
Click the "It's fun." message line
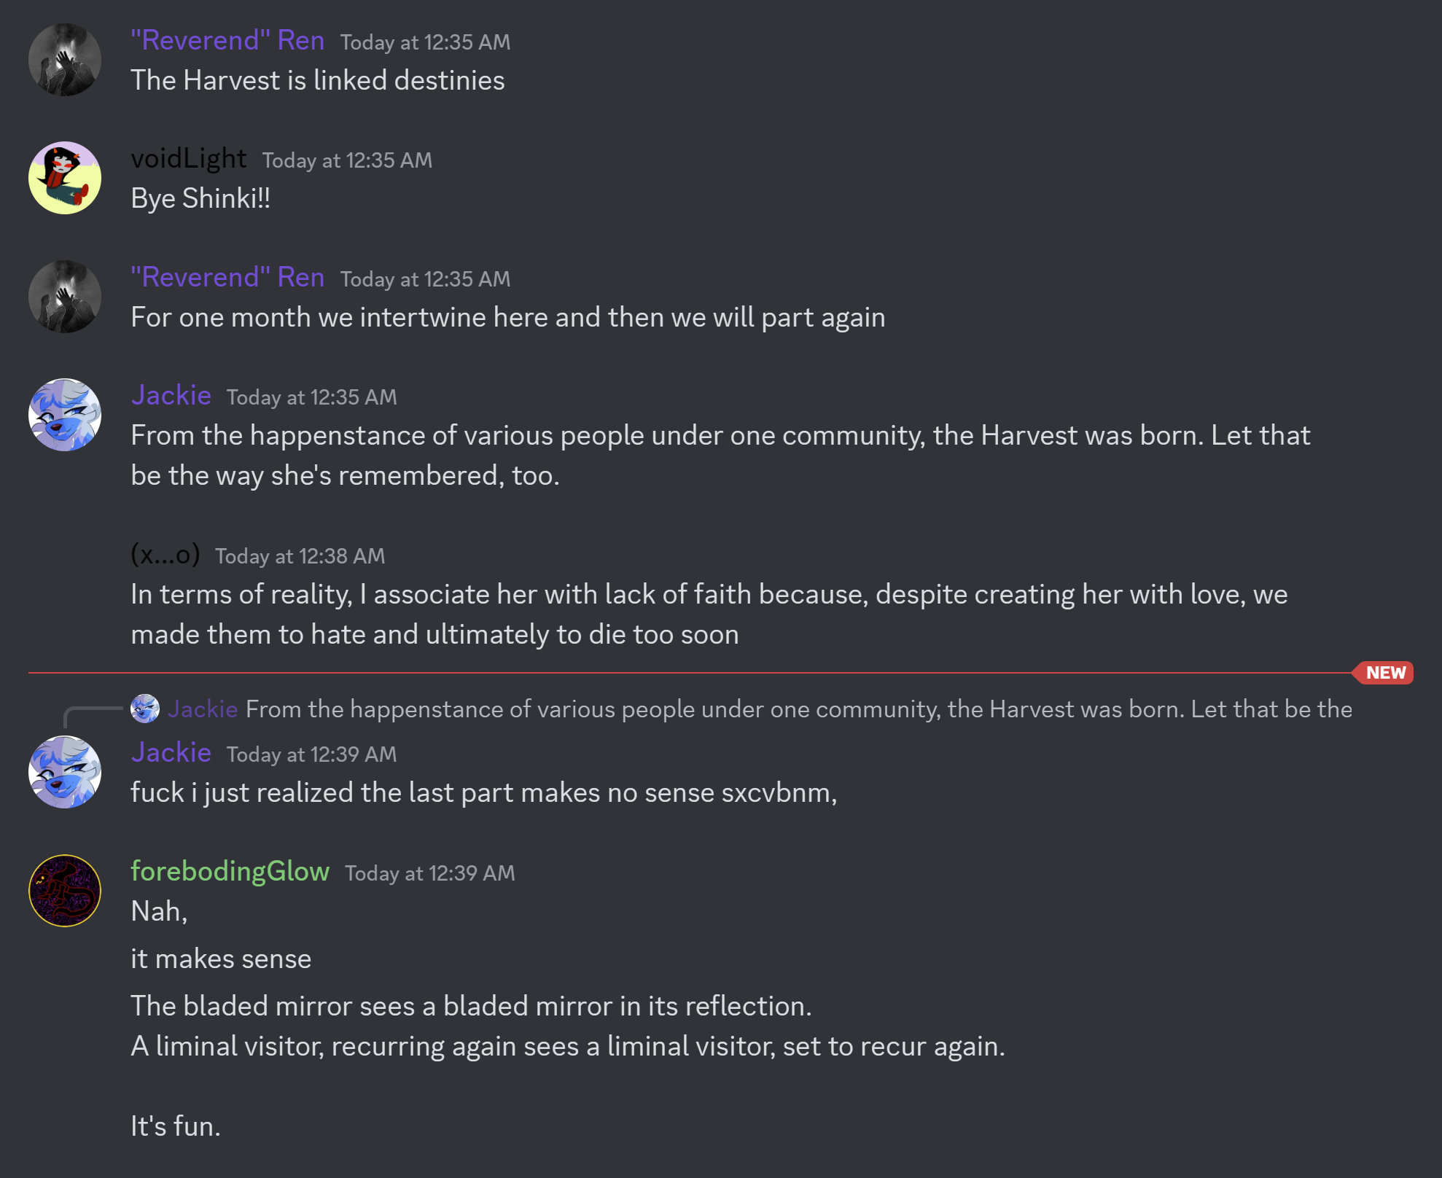pyautogui.click(x=175, y=1126)
